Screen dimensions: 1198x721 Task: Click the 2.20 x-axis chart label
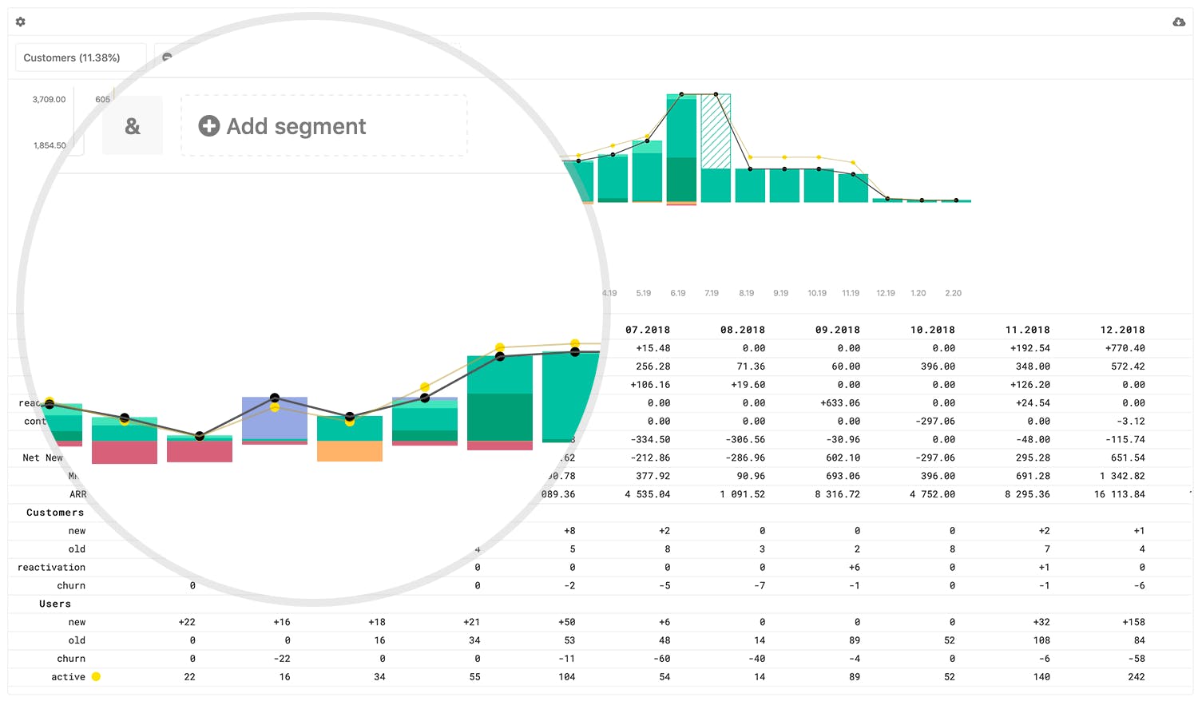coord(954,293)
